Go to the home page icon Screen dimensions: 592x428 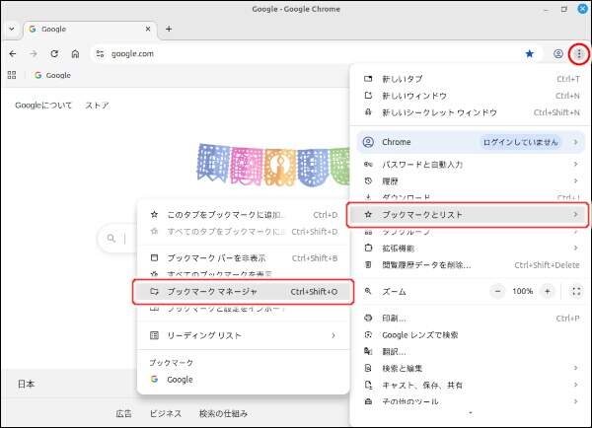(x=76, y=54)
